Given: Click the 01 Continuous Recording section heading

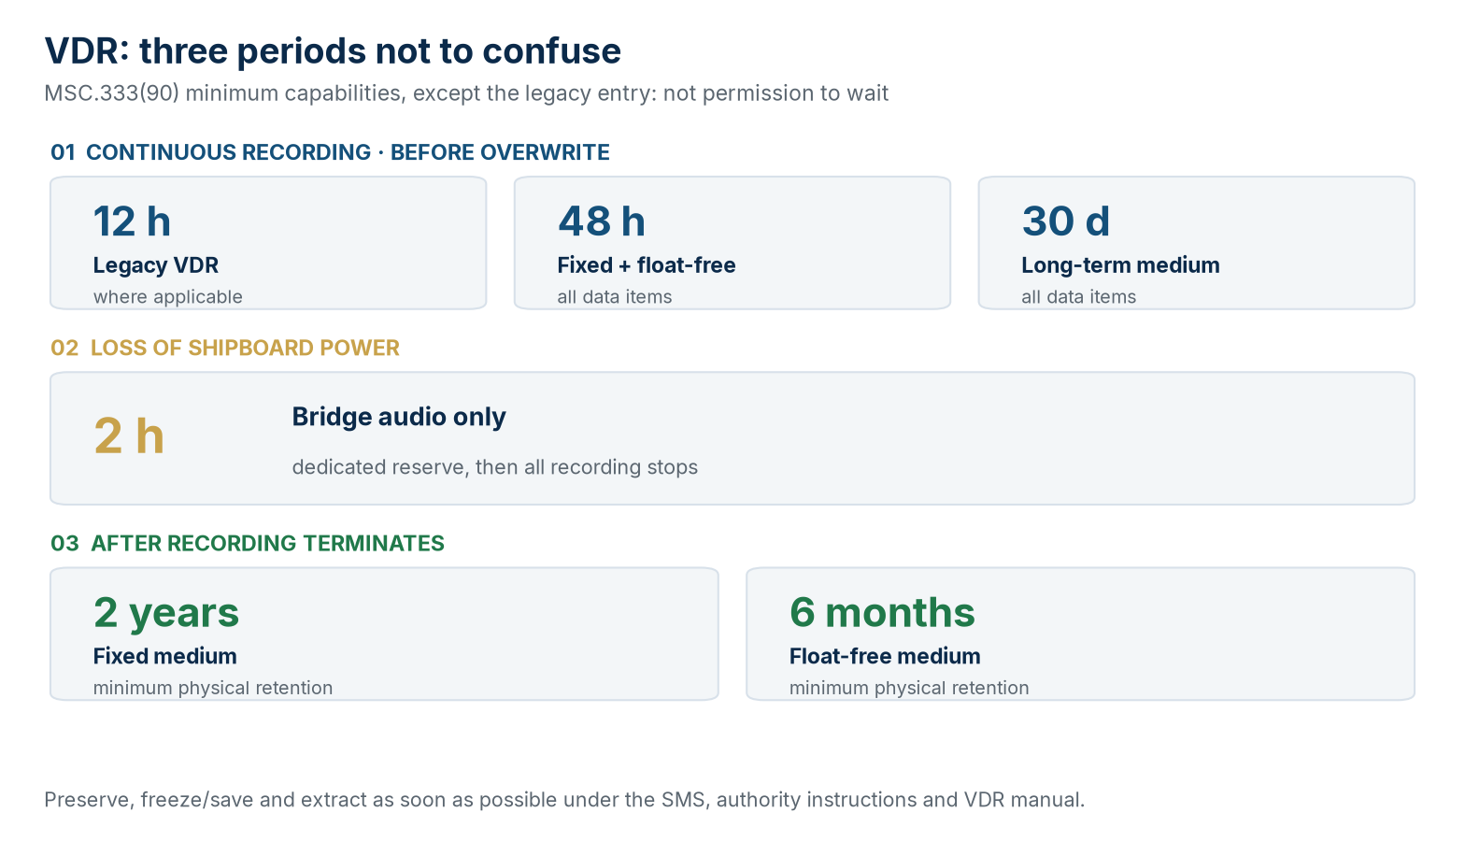Looking at the screenshot, I should coord(330,152).
